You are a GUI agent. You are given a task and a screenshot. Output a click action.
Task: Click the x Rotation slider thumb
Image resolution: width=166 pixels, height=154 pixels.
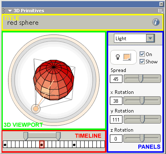click(x=142, y=100)
